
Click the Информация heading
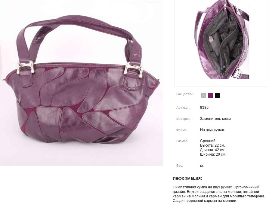pos(187,178)
